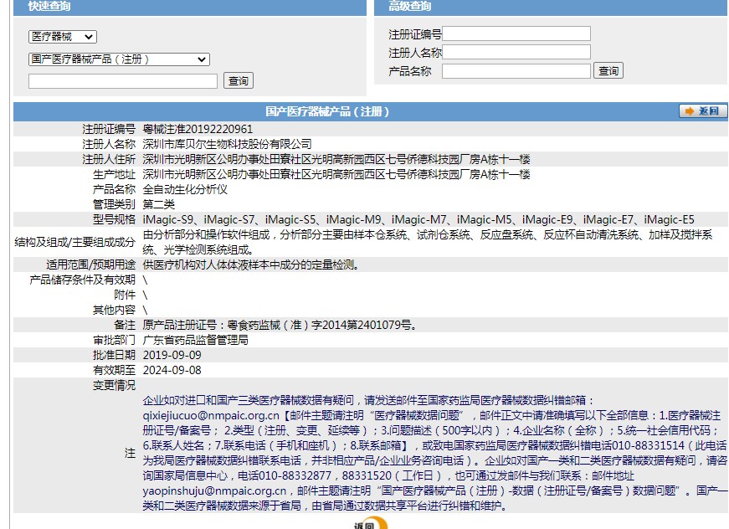729x529 pixels.
Task: Click expiry date 2024-09-08
Action: [172, 371]
